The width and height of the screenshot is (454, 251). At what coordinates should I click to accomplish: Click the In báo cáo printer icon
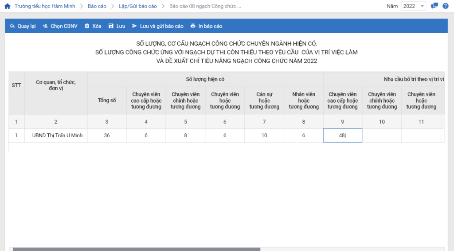click(x=193, y=26)
